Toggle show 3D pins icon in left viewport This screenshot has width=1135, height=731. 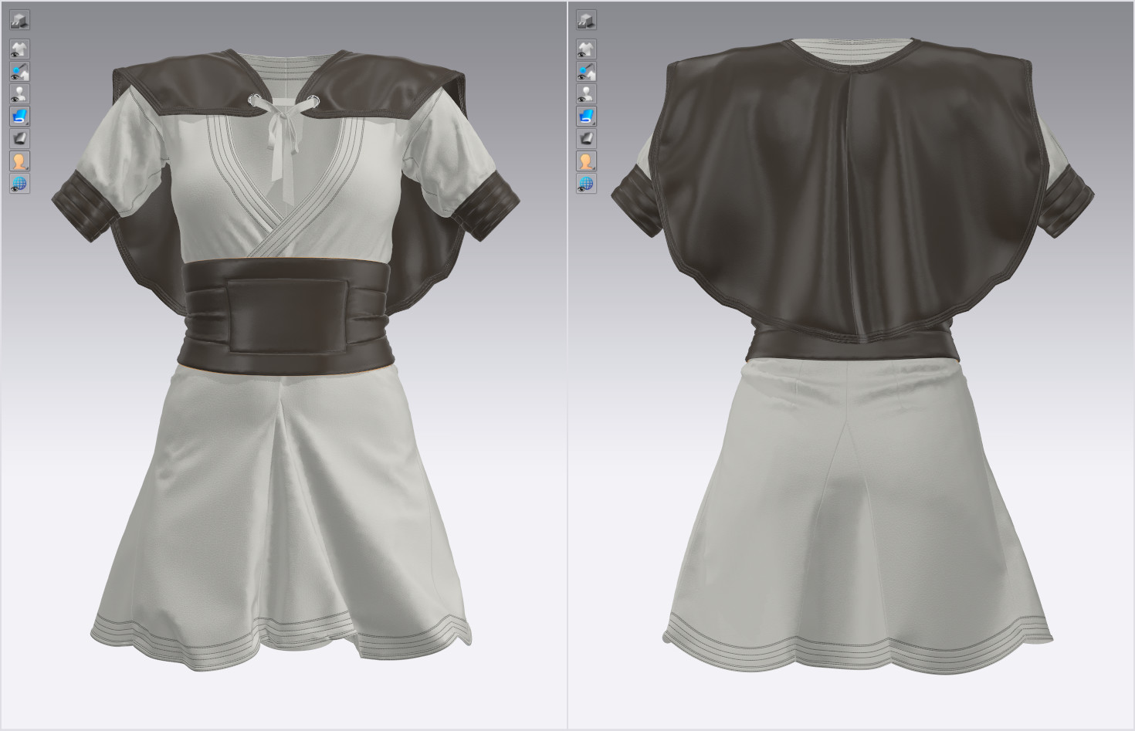click(20, 72)
